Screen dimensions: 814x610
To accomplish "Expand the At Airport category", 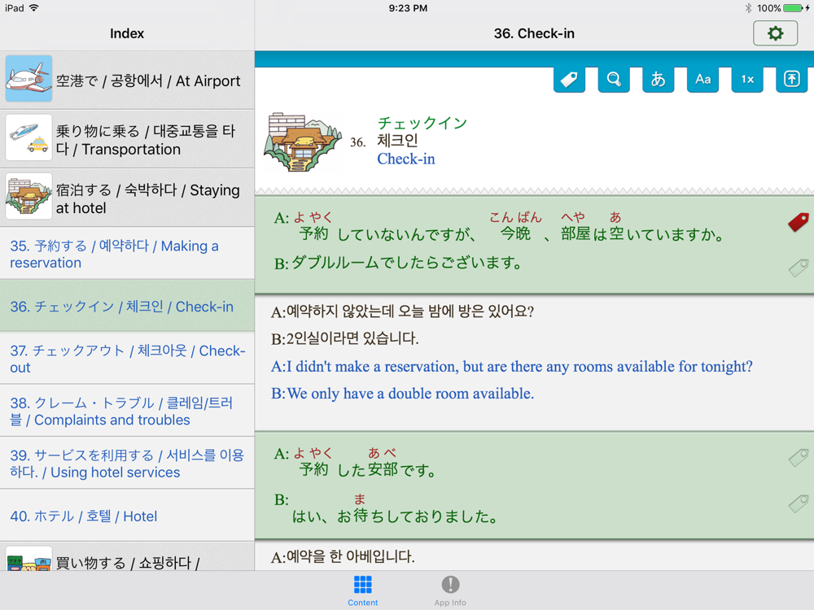I will coord(127,81).
